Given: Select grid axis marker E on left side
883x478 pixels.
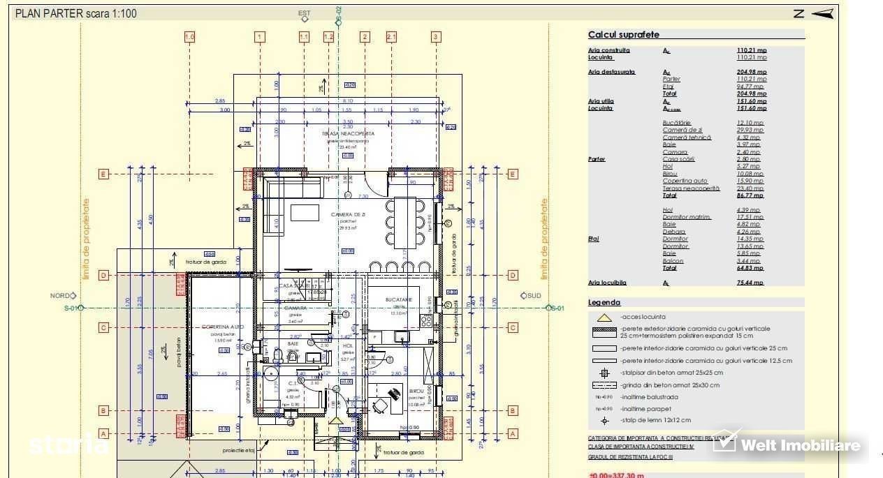Looking at the screenshot, I should [103, 174].
